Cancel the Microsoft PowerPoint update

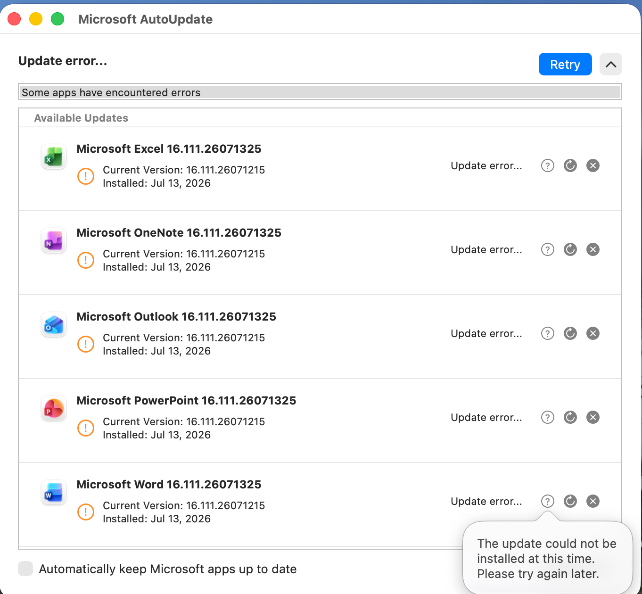tap(593, 417)
